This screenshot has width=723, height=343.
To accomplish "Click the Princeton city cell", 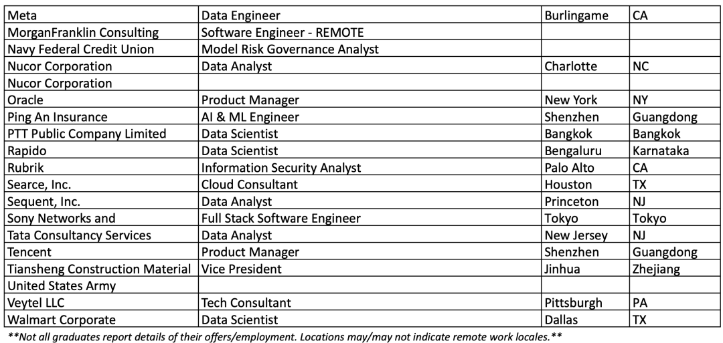I will click(586, 201).
